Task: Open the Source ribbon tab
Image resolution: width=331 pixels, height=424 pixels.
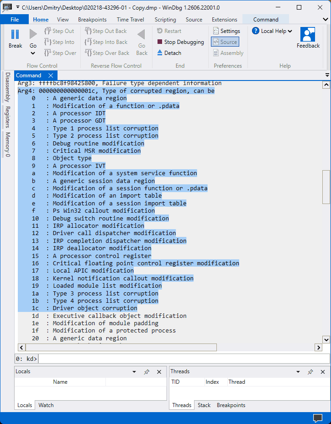Action: [x=194, y=20]
